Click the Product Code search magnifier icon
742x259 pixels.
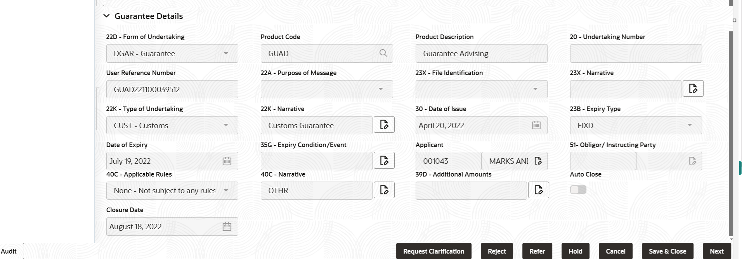(383, 53)
